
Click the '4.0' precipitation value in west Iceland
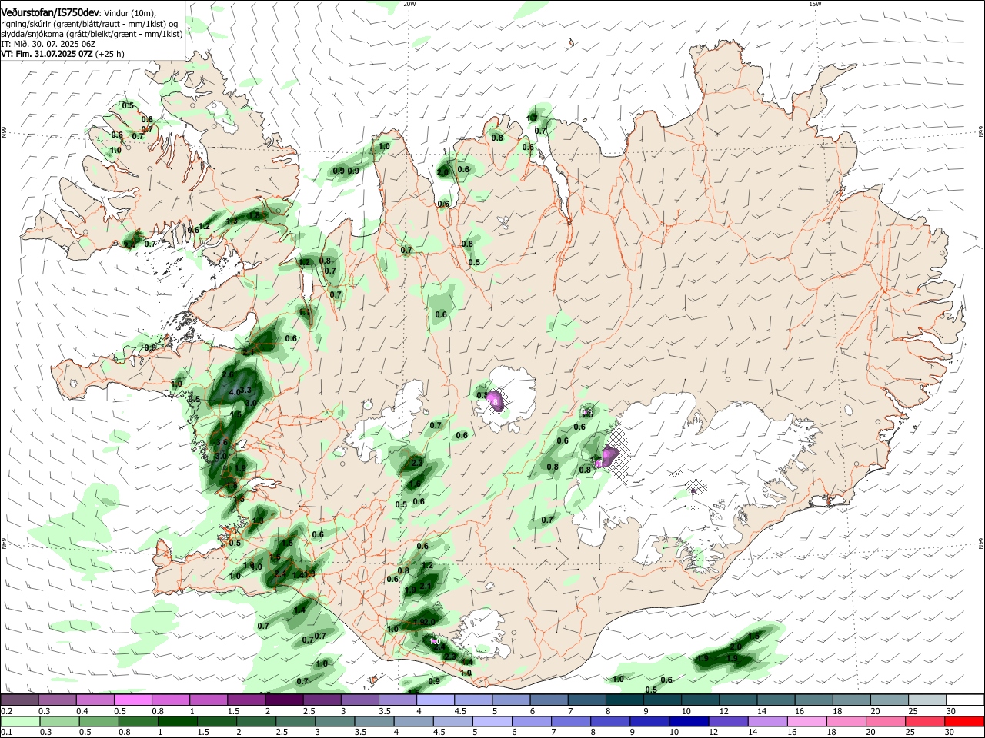[x=235, y=392]
